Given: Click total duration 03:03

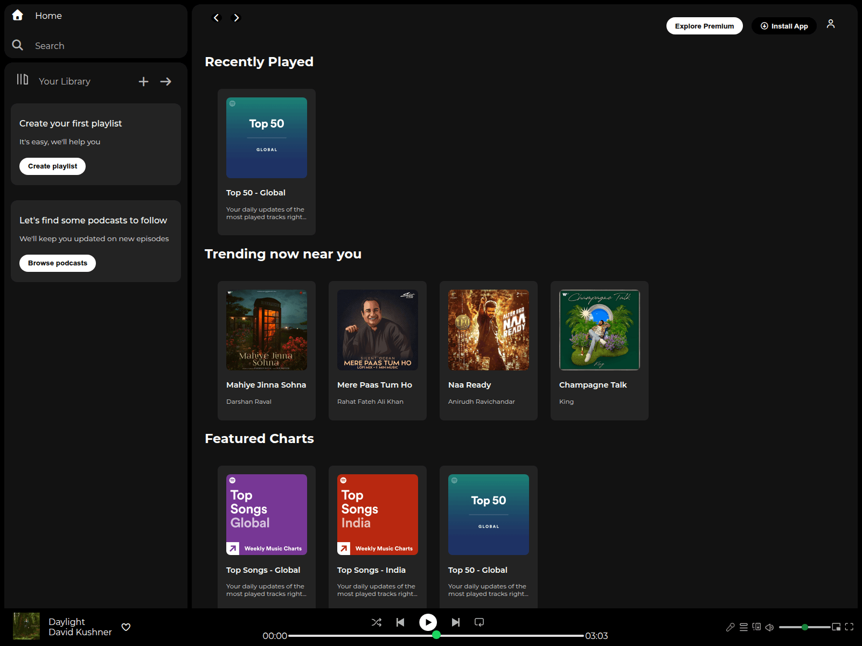Looking at the screenshot, I should coord(596,636).
